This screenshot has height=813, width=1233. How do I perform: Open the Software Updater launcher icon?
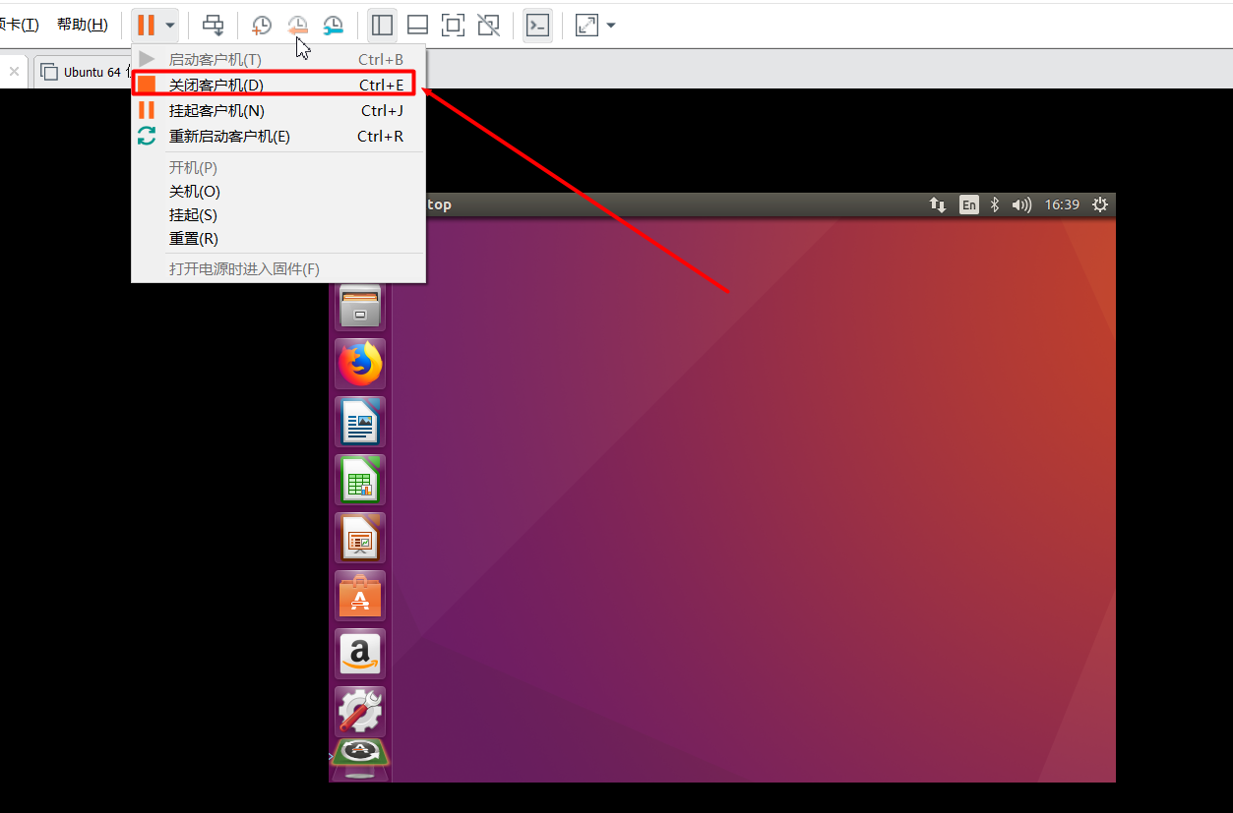click(359, 753)
